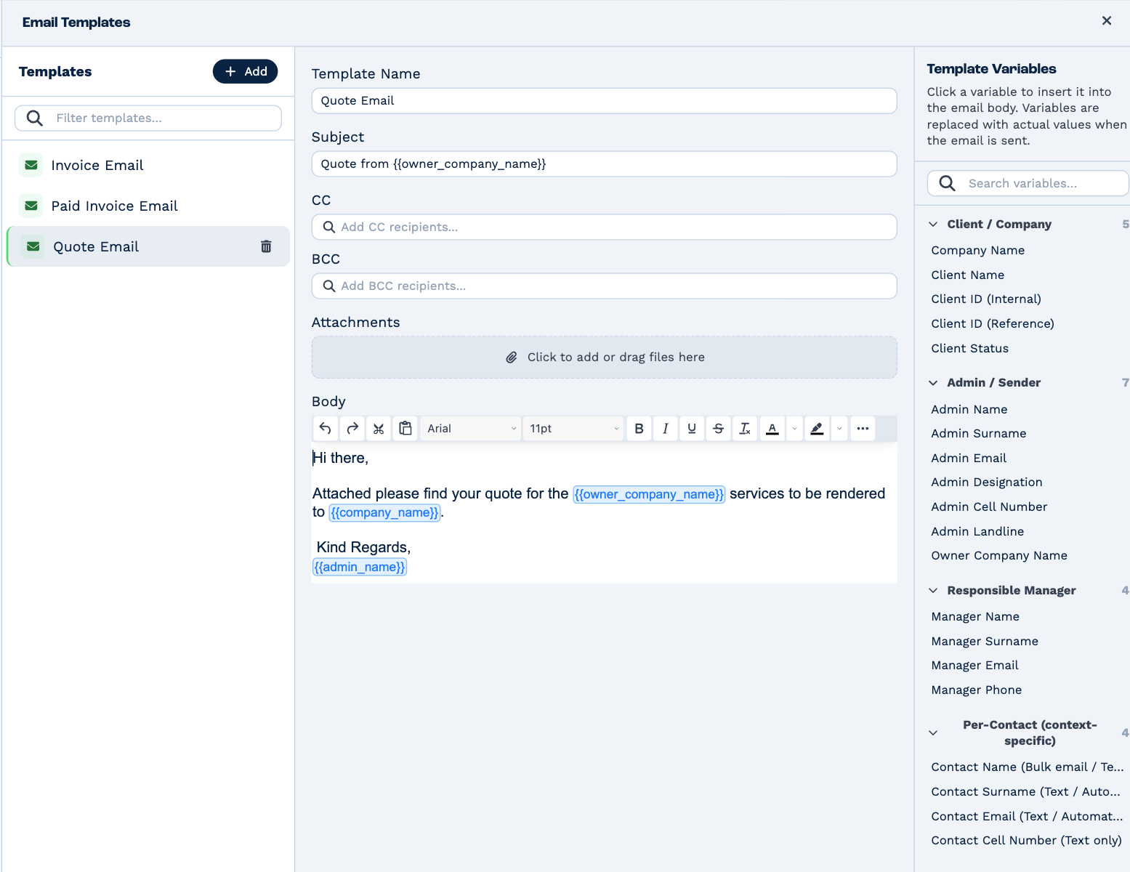Open the 11pt font size dropdown
Screen dimensions: 1130x872
click(x=573, y=429)
